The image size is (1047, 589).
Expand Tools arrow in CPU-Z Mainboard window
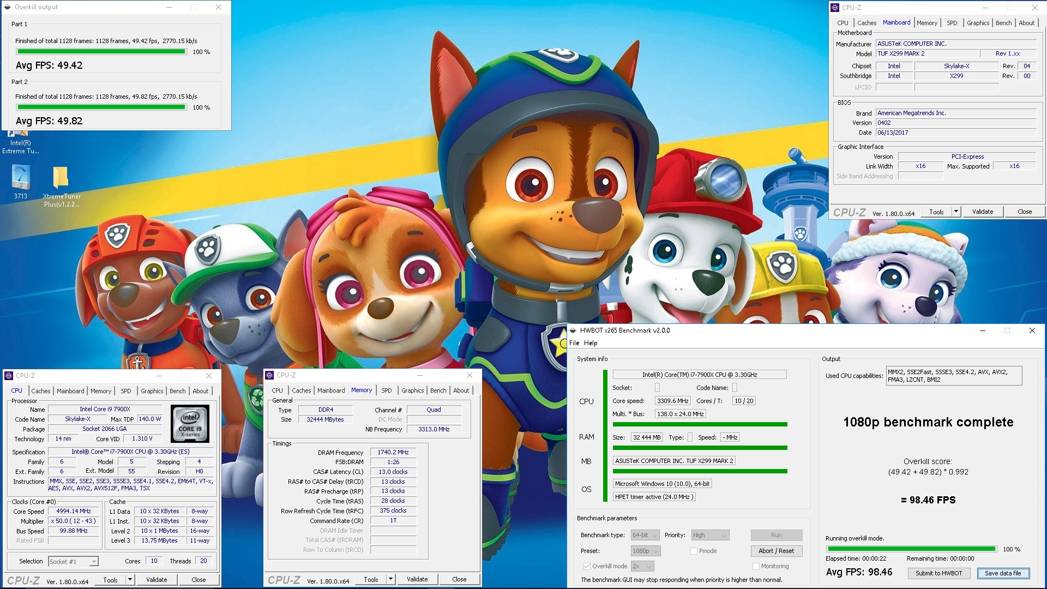click(x=956, y=212)
